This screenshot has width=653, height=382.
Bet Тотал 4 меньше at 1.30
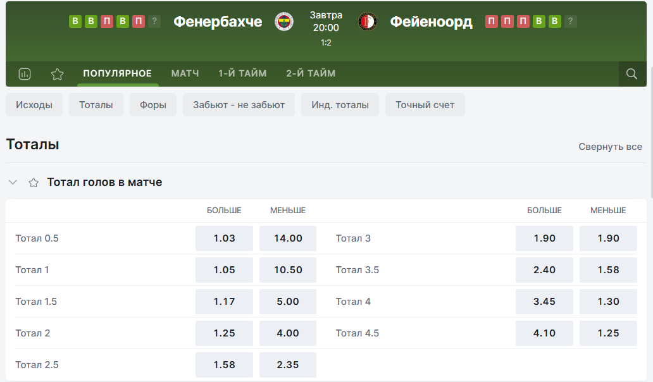click(608, 302)
